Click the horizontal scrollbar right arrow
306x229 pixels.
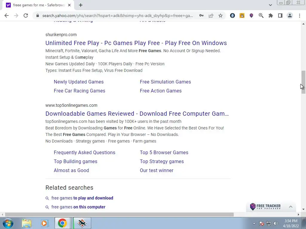(299, 214)
